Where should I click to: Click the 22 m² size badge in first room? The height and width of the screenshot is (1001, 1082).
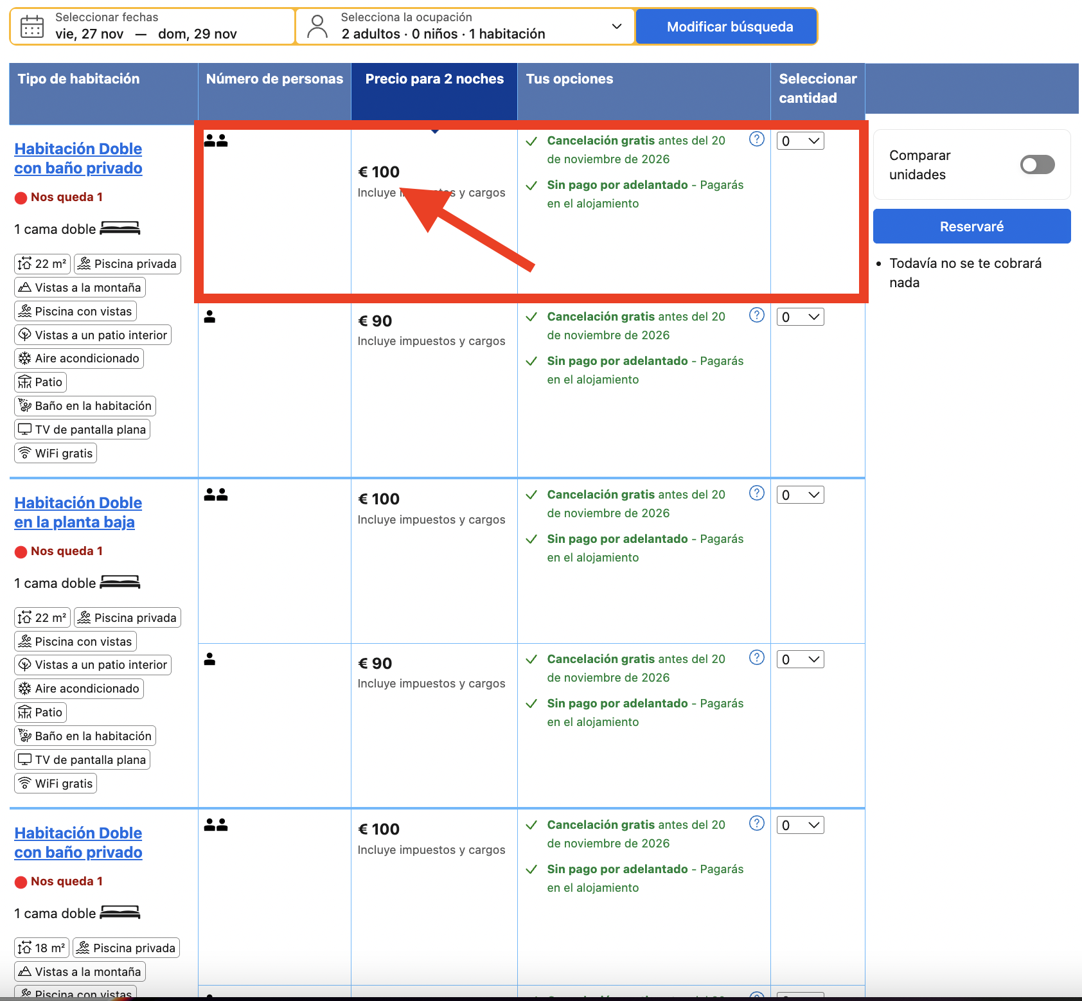(x=42, y=263)
